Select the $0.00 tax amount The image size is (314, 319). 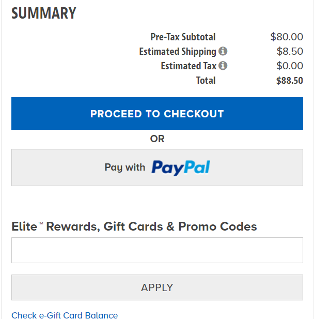290,66
